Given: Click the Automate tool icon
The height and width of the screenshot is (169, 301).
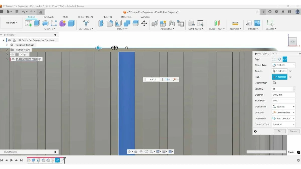Looking at the screenshot, I should pyautogui.click(x=86, y=23).
